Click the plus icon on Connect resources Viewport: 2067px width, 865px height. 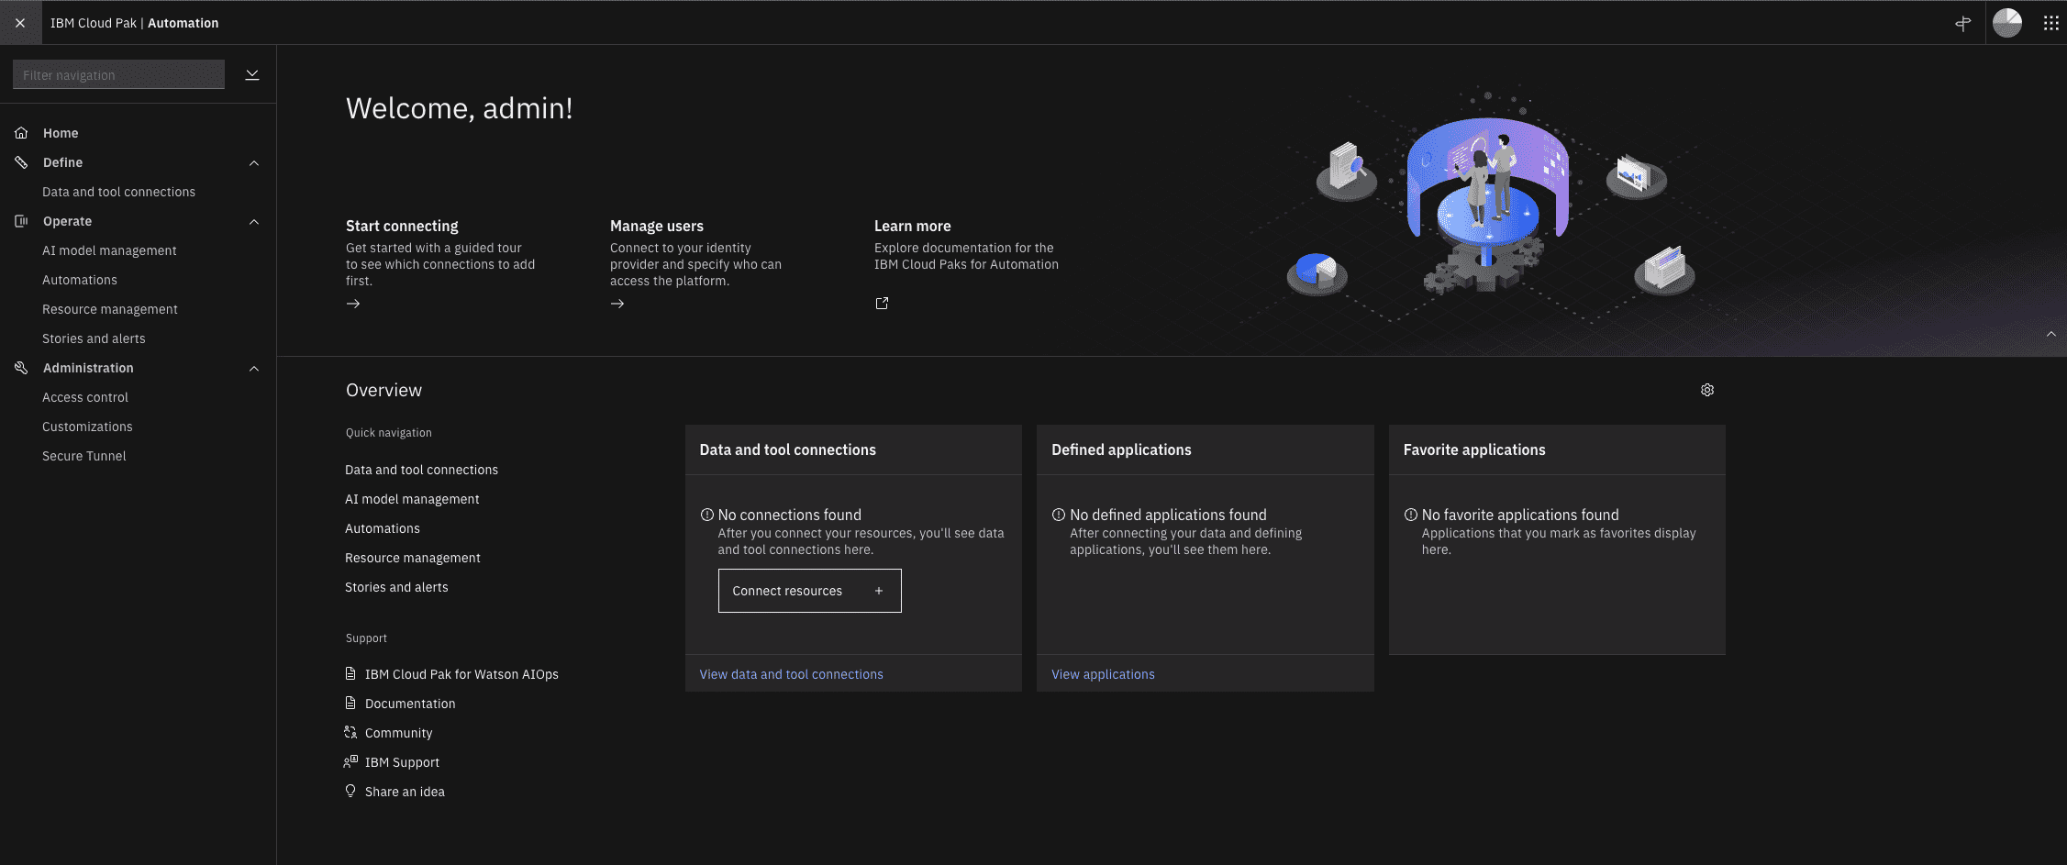[879, 591]
